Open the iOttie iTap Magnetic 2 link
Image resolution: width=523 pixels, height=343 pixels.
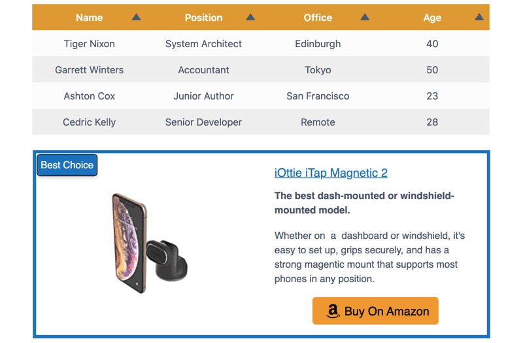pos(331,173)
